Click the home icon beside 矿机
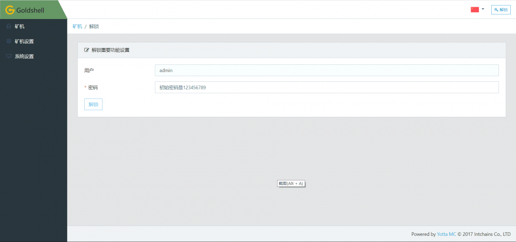 coord(9,27)
